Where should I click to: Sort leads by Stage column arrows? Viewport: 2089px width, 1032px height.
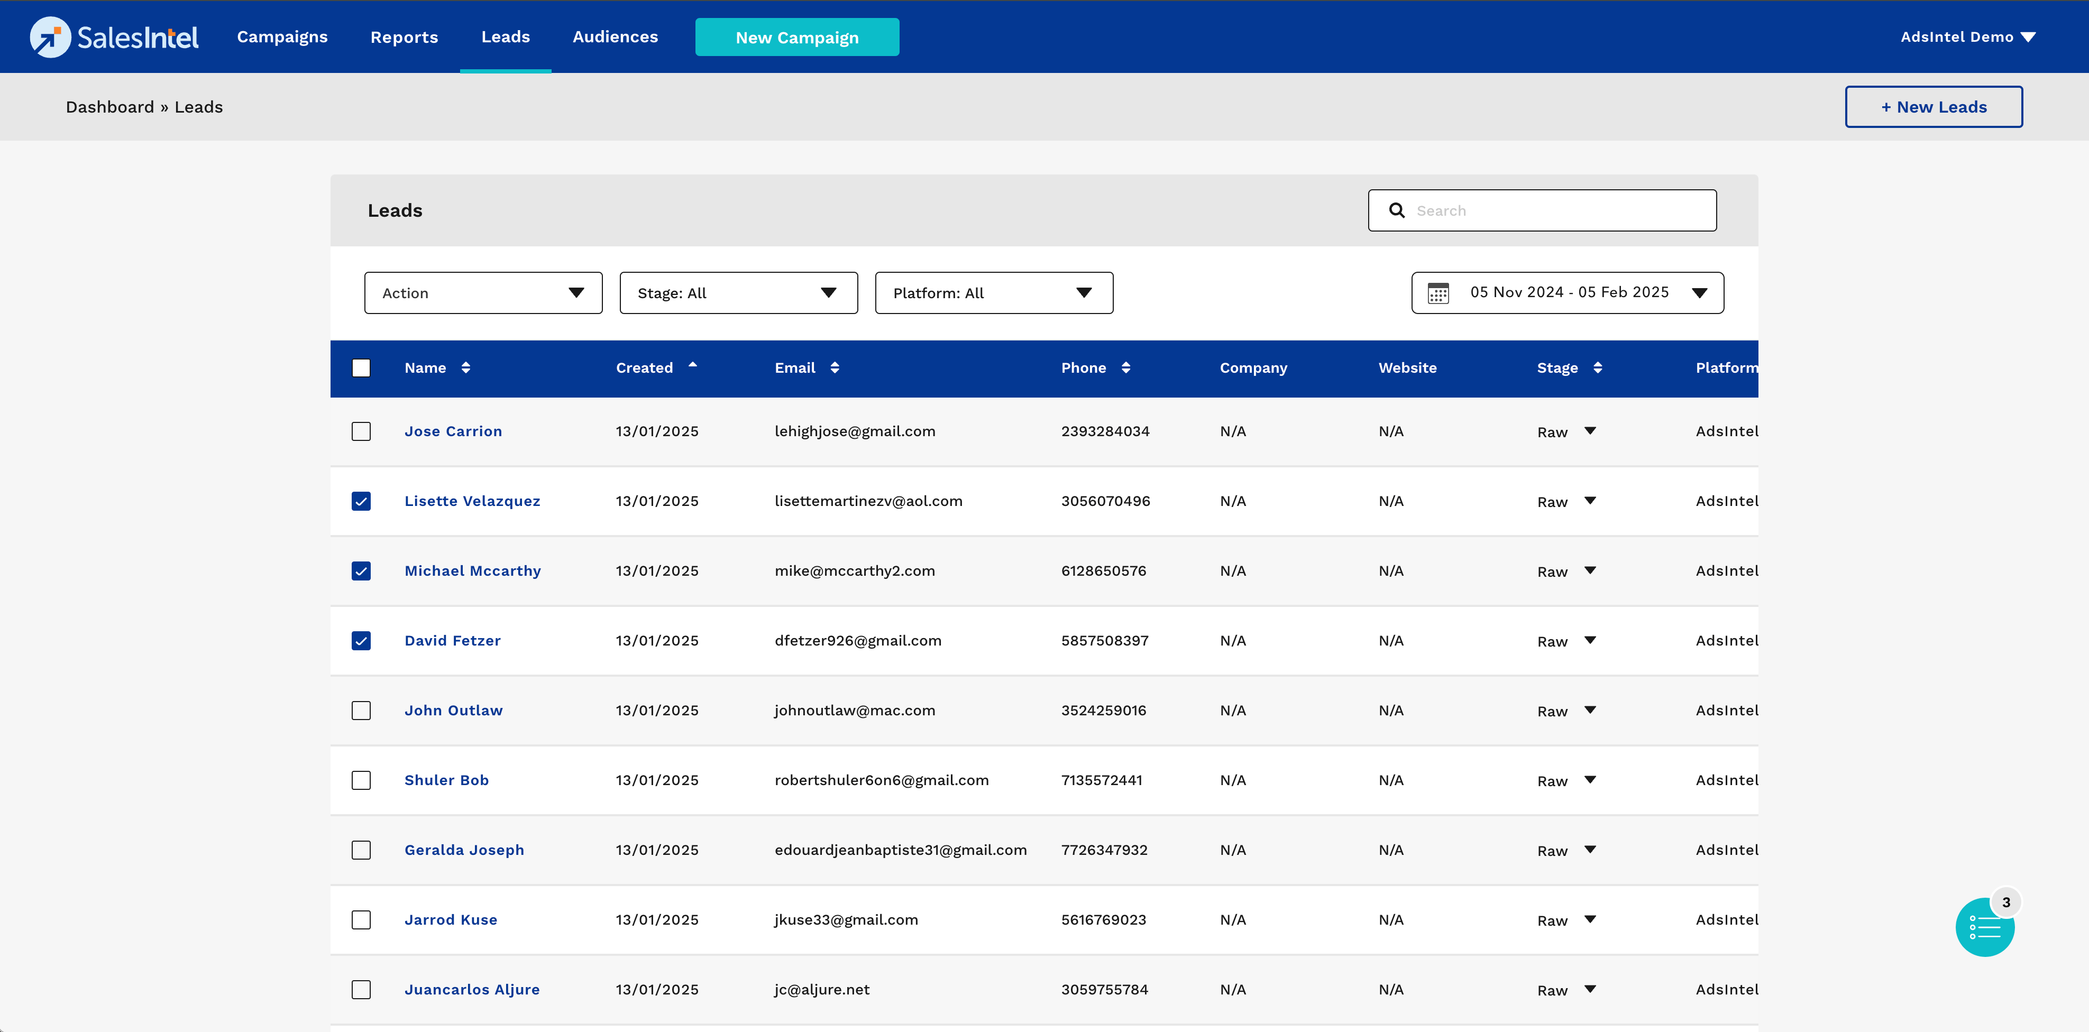coord(1597,368)
